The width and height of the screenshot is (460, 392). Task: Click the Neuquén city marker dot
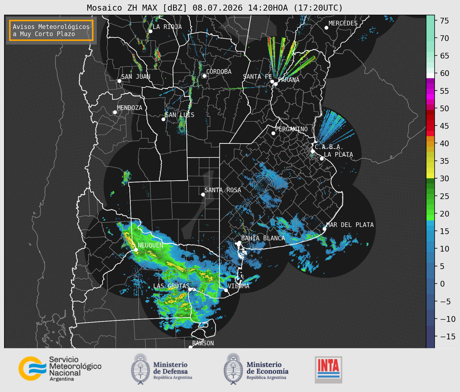(x=136, y=250)
